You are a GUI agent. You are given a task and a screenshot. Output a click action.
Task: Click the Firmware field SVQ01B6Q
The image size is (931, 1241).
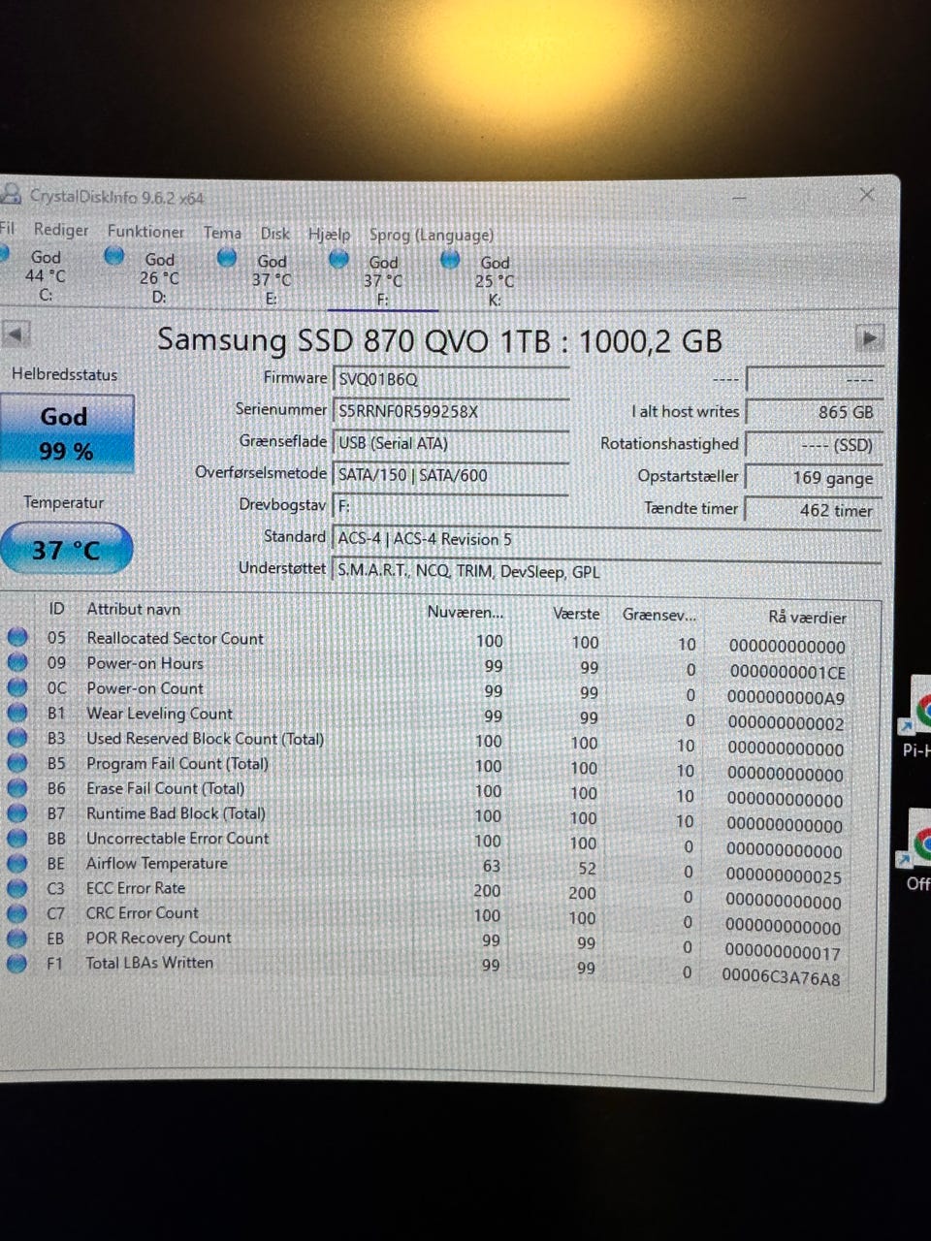tap(451, 379)
